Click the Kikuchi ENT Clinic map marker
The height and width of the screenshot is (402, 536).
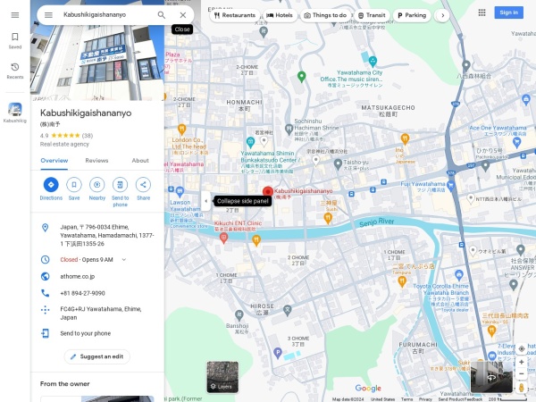tap(223, 238)
